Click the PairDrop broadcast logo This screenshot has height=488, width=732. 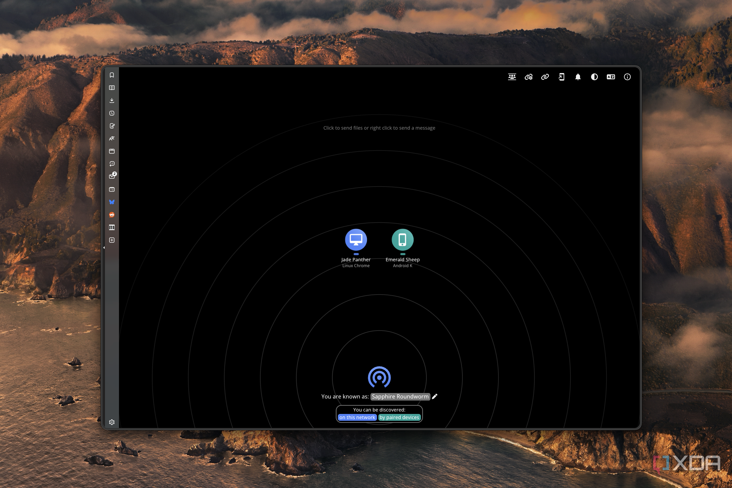[x=379, y=377]
